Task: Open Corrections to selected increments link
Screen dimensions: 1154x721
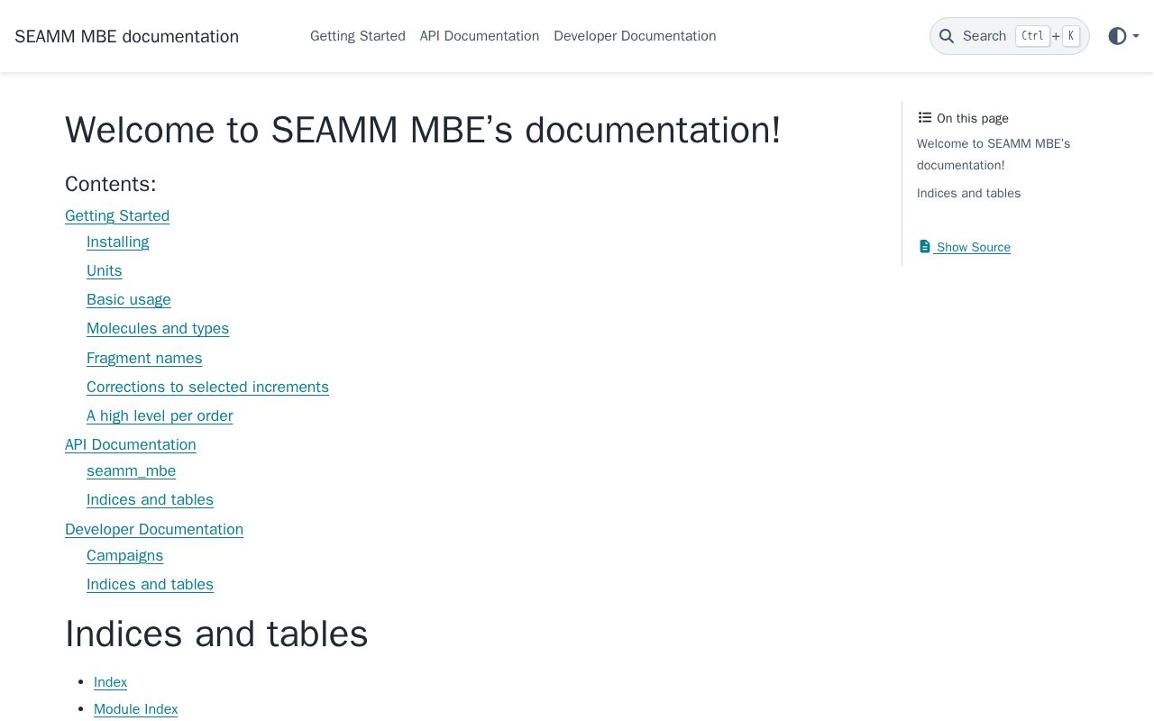Action: coord(207,387)
